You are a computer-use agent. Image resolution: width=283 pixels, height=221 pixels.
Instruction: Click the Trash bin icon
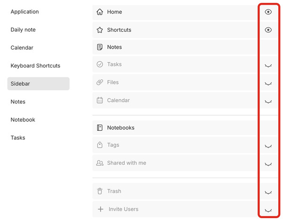pos(100,191)
